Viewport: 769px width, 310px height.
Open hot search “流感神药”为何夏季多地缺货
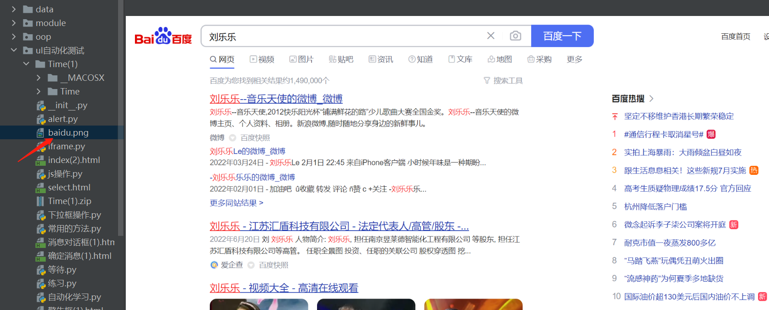[x=674, y=278]
